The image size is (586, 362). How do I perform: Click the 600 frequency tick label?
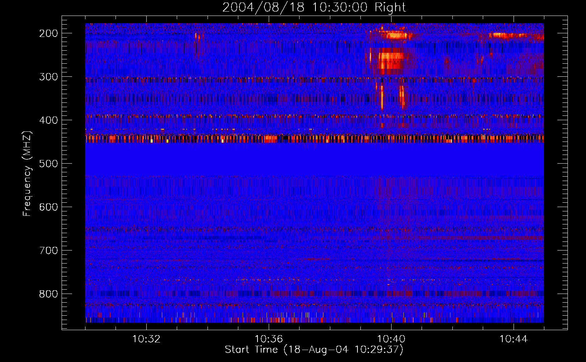[49, 207]
